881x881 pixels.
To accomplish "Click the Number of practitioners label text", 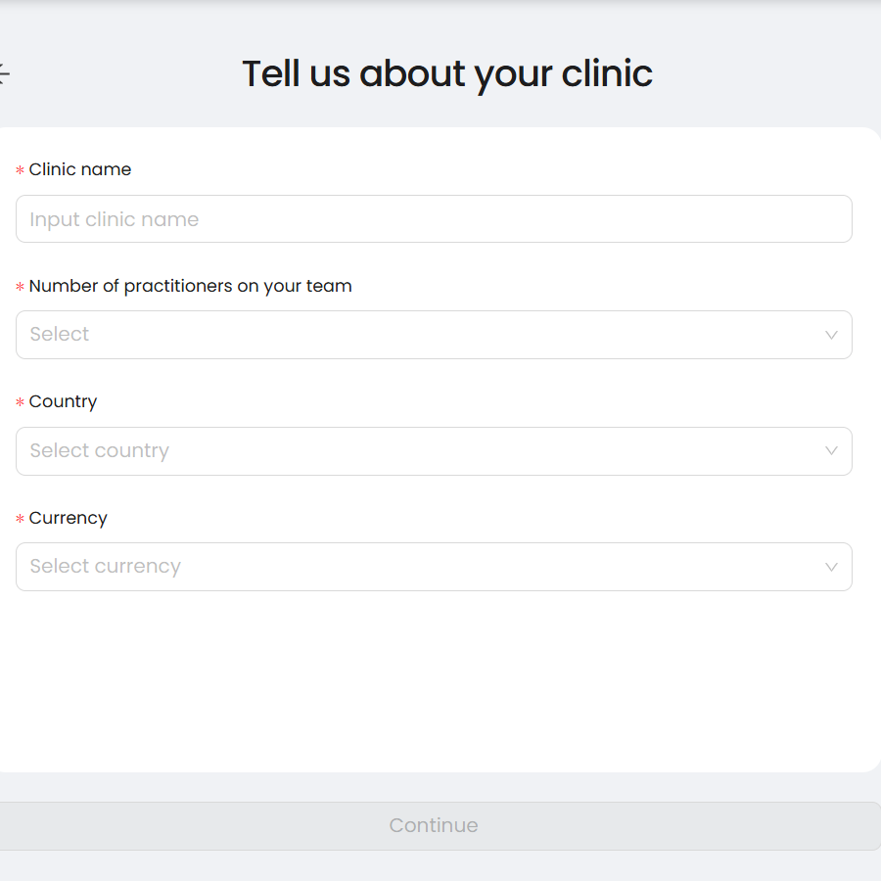I will click(x=191, y=286).
